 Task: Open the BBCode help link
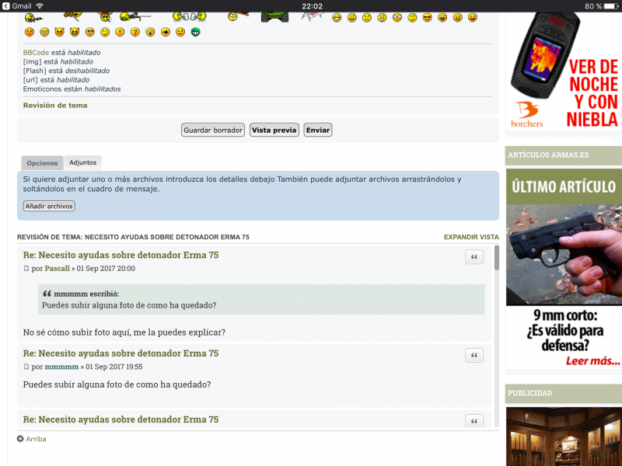coord(36,53)
